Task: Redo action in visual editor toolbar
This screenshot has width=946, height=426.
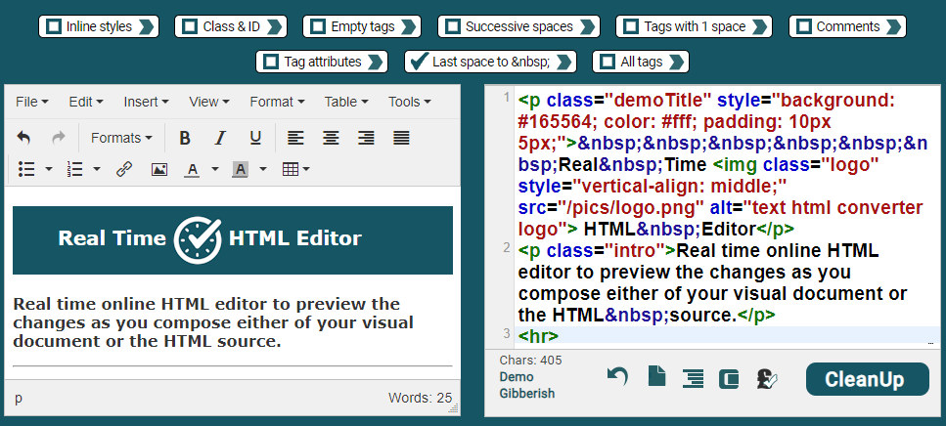Action: tap(59, 138)
